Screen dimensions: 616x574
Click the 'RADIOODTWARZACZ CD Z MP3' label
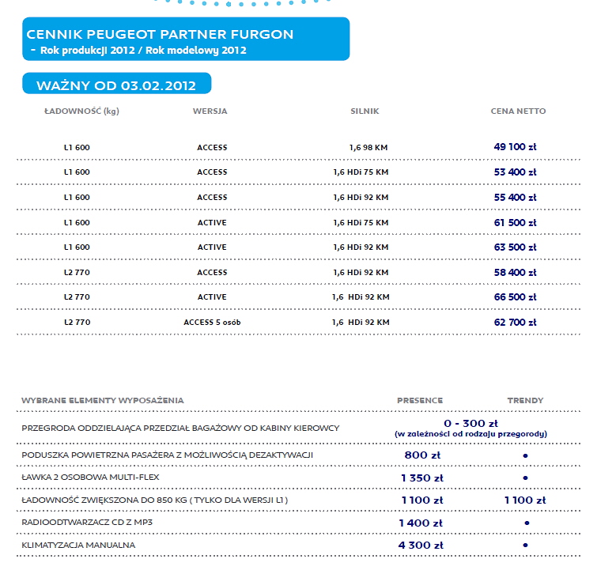click(x=87, y=523)
